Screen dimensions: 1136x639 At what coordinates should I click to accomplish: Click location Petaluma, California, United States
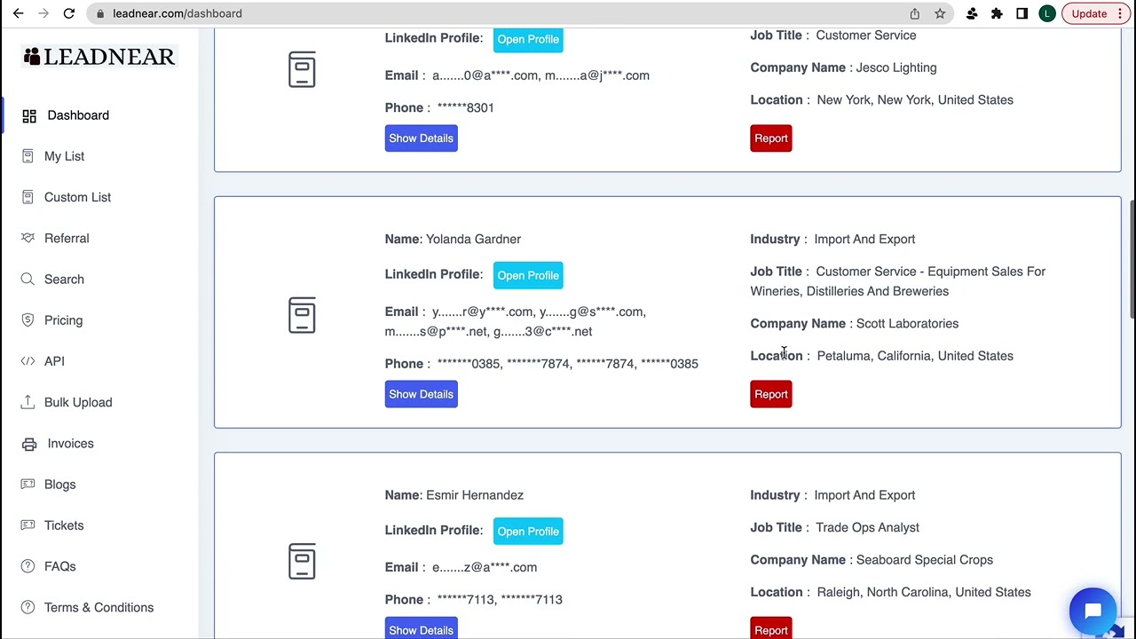(914, 356)
